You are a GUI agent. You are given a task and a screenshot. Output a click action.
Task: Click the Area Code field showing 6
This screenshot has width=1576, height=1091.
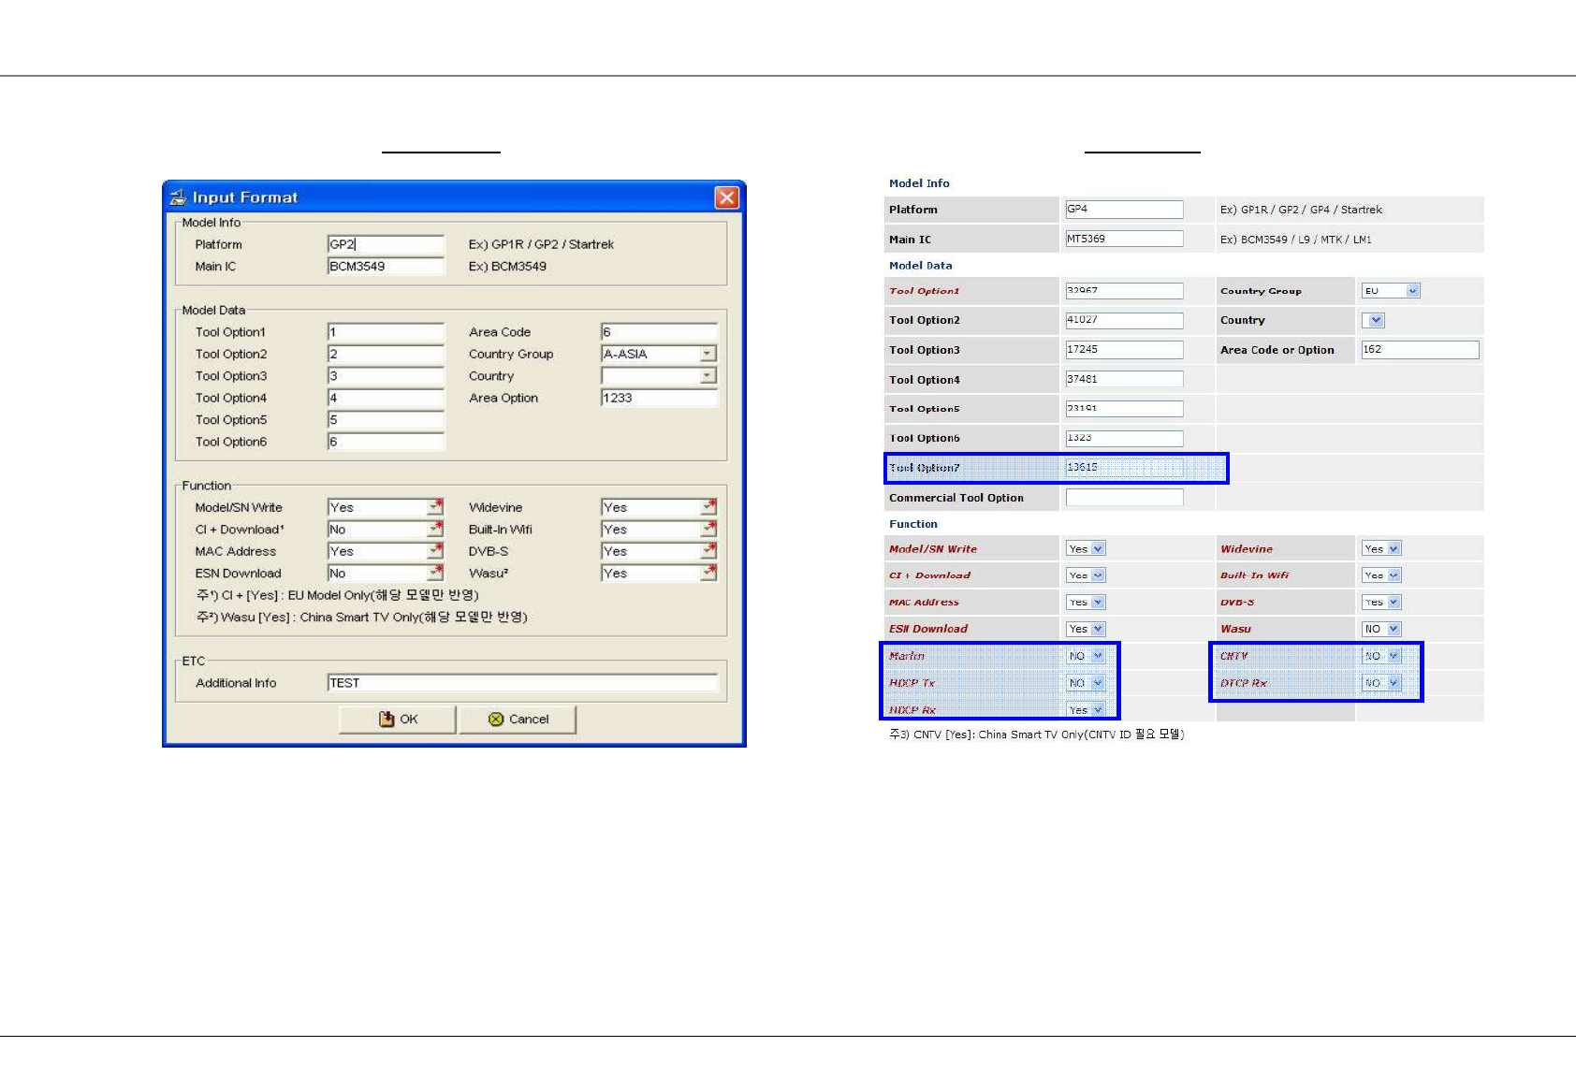pyautogui.click(x=659, y=332)
